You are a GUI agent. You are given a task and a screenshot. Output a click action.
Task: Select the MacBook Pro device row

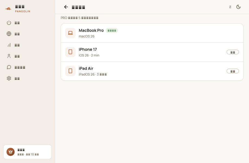click(x=152, y=33)
